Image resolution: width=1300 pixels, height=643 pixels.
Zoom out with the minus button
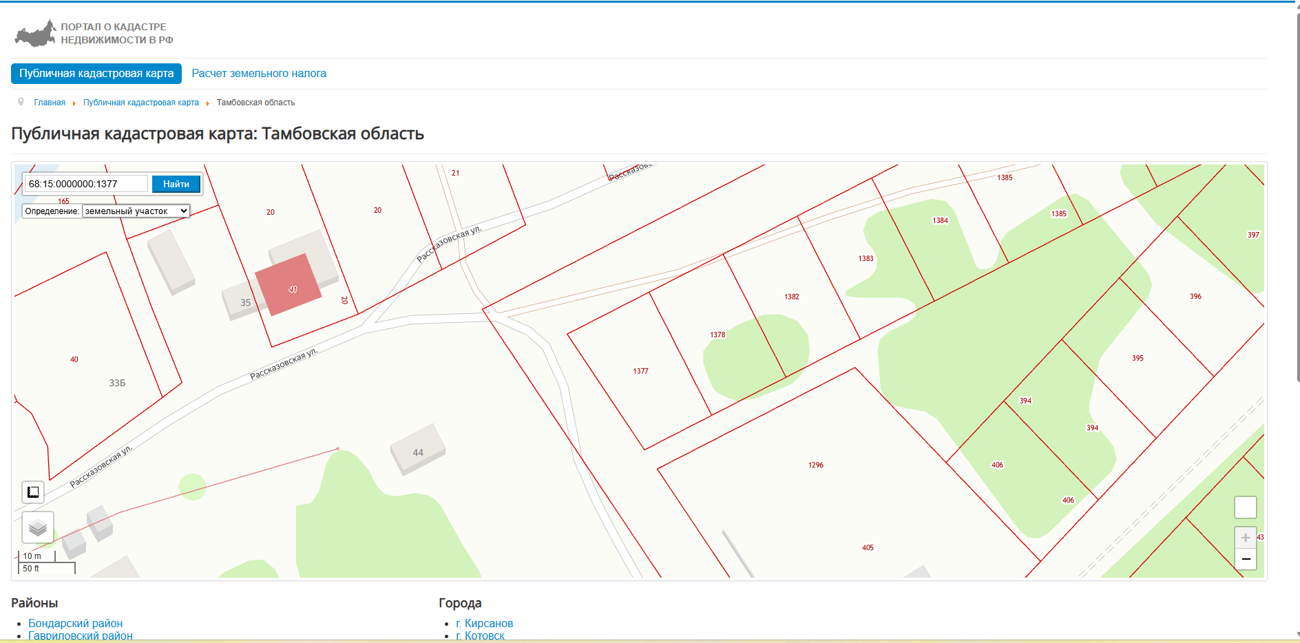[x=1245, y=559]
